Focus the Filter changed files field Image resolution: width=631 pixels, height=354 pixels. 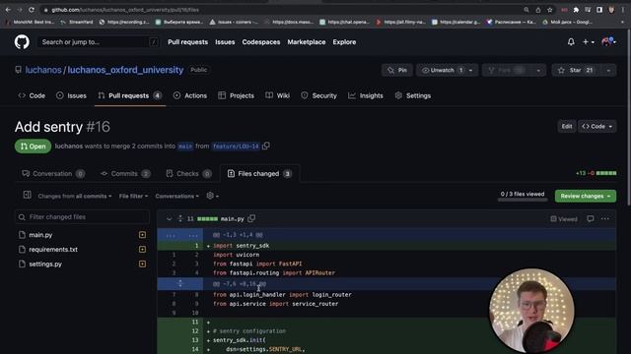(83, 216)
